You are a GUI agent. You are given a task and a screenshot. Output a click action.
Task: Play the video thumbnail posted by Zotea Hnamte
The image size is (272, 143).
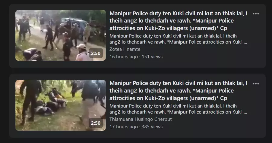pyautogui.click(x=61, y=35)
